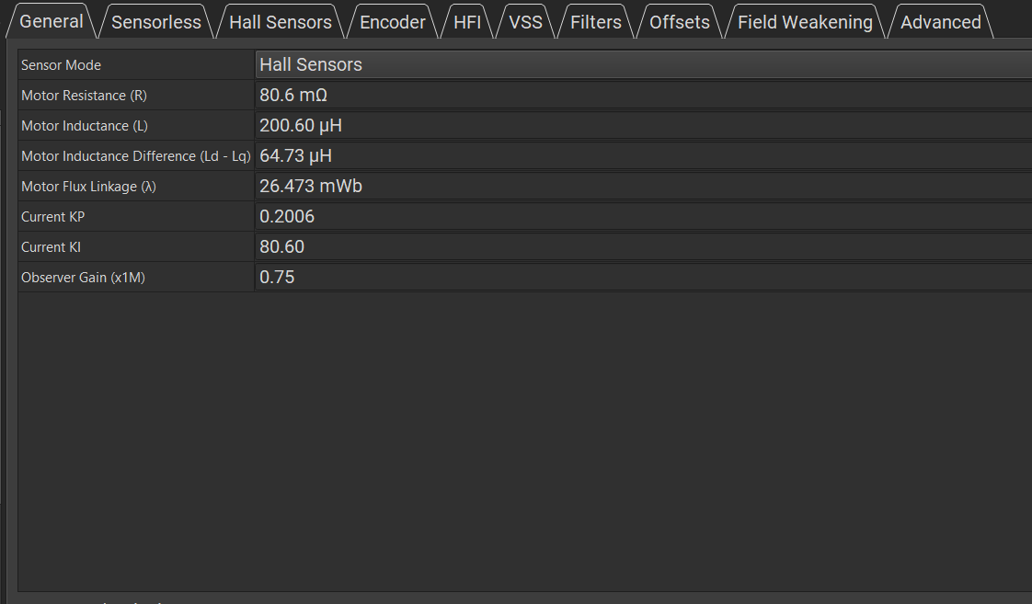Click the Sensor Mode label

pyautogui.click(x=62, y=65)
